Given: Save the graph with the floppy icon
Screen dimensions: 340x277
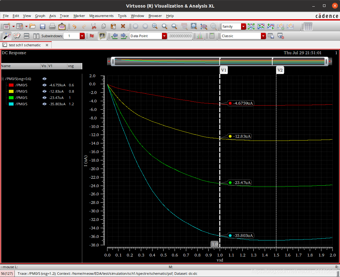Looking at the screenshot, I should pyautogui.click(x=43, y=26).
